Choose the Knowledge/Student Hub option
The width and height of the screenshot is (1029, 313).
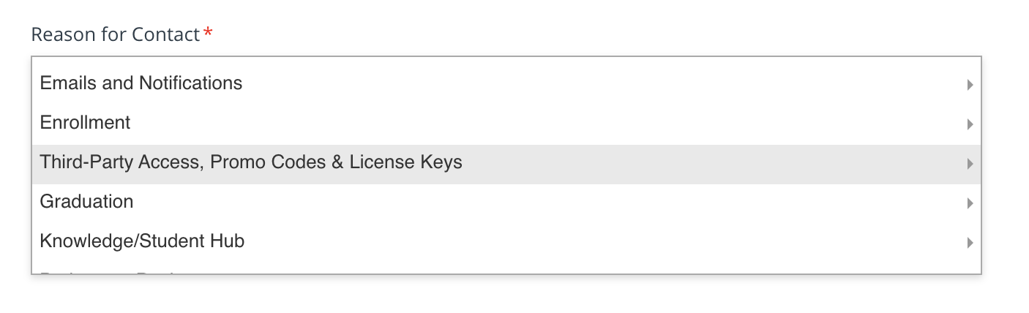tap(142, 241)
